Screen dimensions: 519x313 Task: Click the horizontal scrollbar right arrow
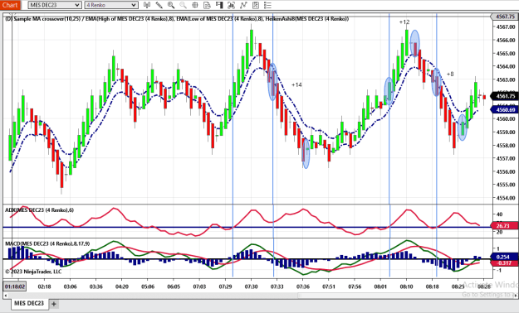tap(516, 296)
